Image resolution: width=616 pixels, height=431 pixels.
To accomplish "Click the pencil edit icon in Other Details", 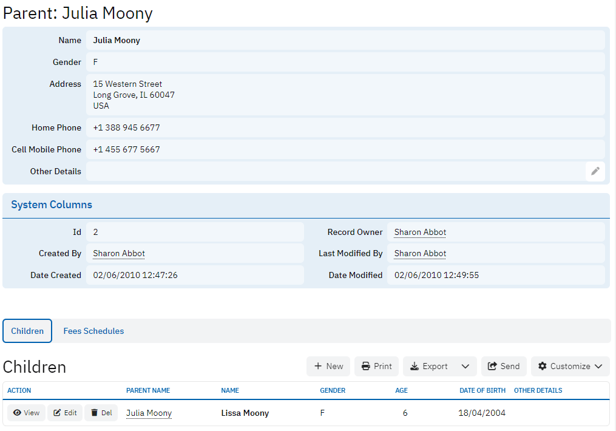I will (595, 171).
